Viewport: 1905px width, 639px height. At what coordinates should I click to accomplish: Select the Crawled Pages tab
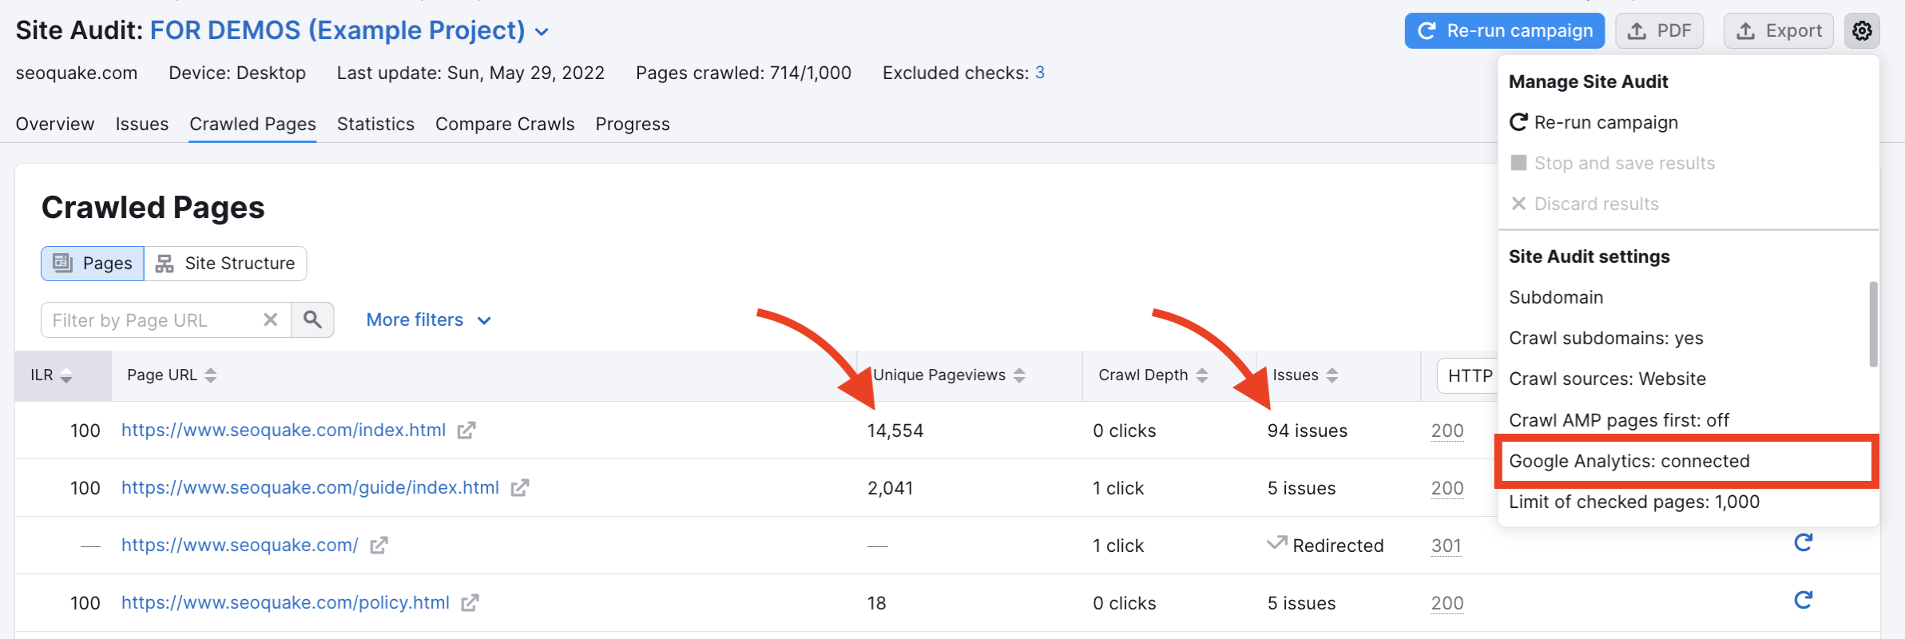click(x=252, y=124)
